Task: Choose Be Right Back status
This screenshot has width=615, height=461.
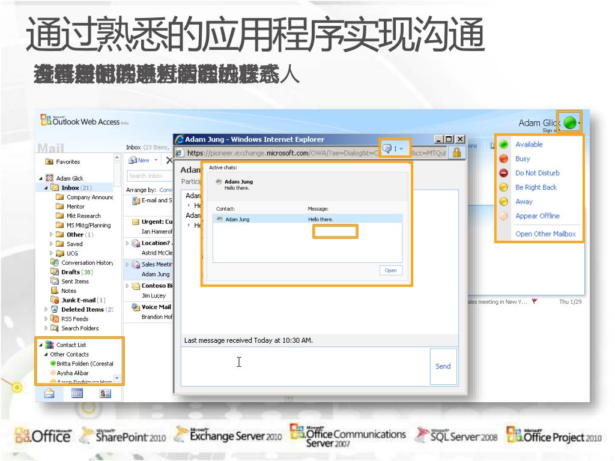Action: [536, 187]
